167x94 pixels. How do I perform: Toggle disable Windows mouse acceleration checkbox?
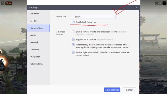coord(73,45)
